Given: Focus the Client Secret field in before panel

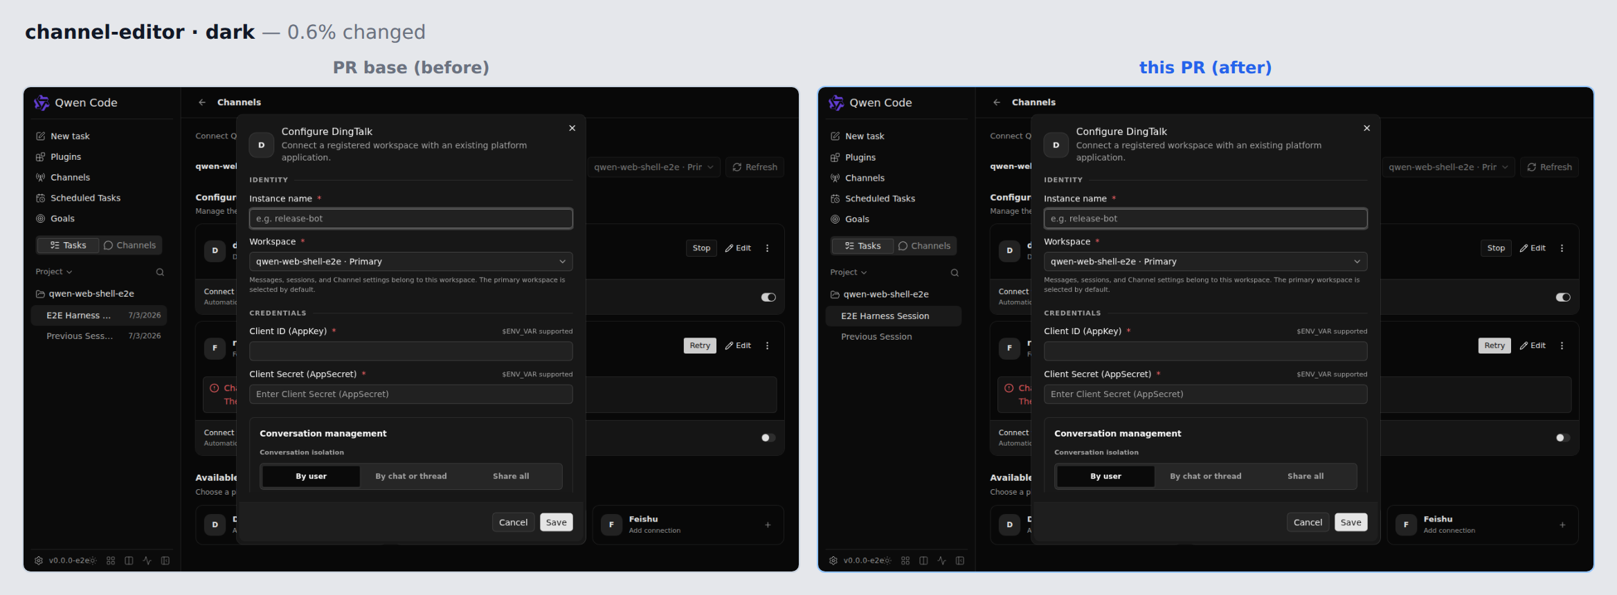Looking at the screenshot, I should tap(411, 394).
